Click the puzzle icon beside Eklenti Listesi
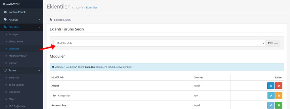Image resolution: width=290 pixels, height=109 pixels. point(51,20)
